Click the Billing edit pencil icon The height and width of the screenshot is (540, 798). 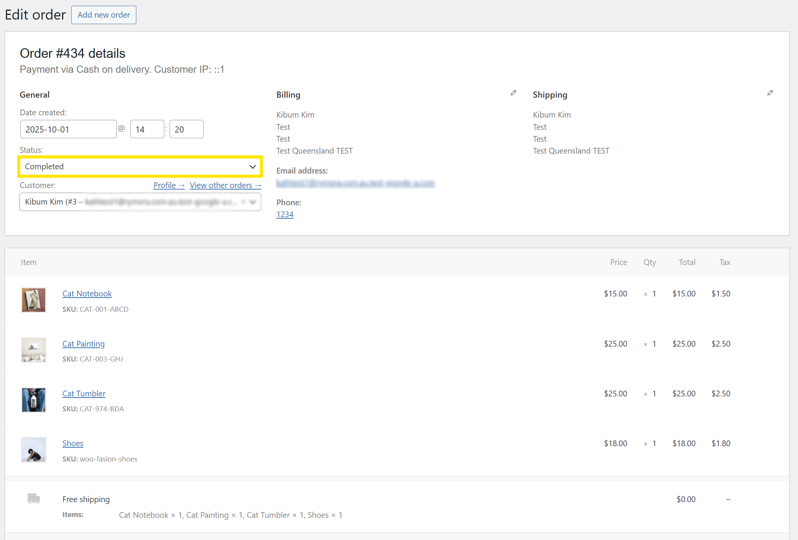coord(513,93)
